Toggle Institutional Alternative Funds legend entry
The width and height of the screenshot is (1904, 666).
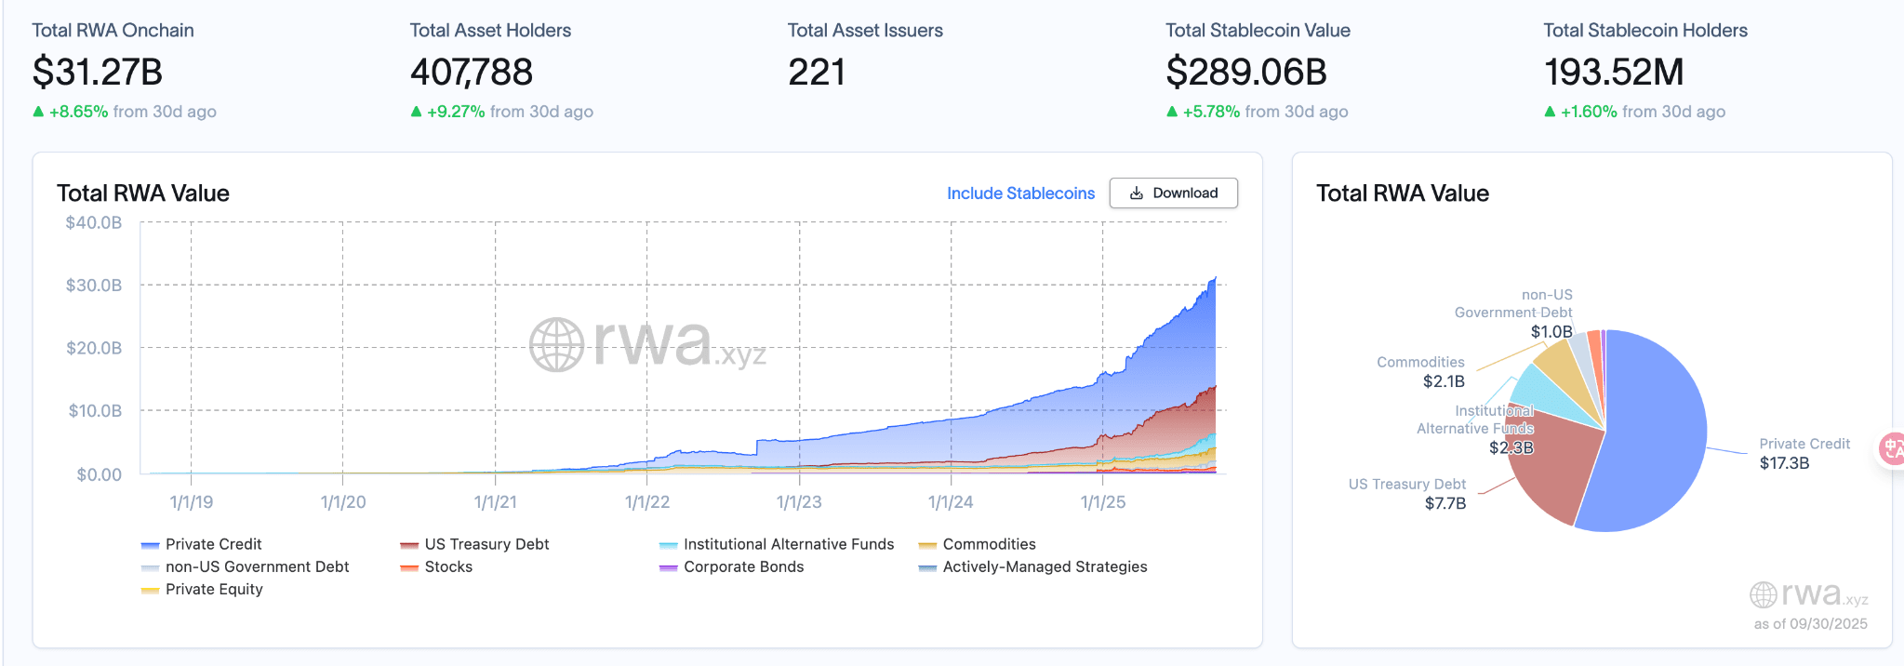pyautogui.click(x=777, y=544)
